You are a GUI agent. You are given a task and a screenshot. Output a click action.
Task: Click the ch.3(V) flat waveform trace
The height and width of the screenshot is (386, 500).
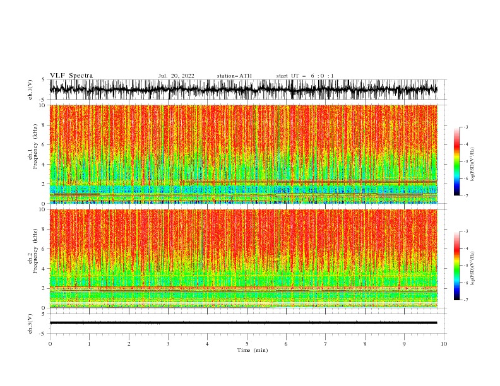244,323
